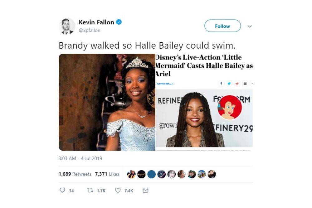Follow Kevin Fallon
The width and height of the screenshot is (312, 208).
[222, 26]
